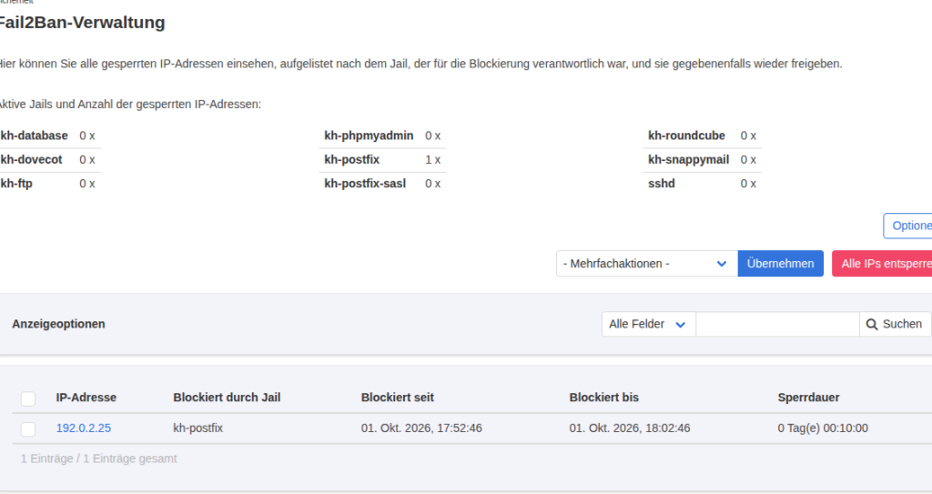Click the kh-snappymail jail label
The height and width of the screenshot is (494, 932).
pos(688,159)
